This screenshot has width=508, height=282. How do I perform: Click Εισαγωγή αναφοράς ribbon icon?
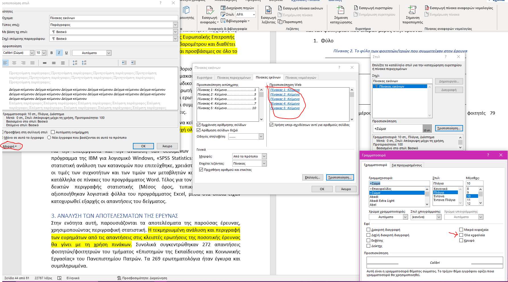click(210, 15)
